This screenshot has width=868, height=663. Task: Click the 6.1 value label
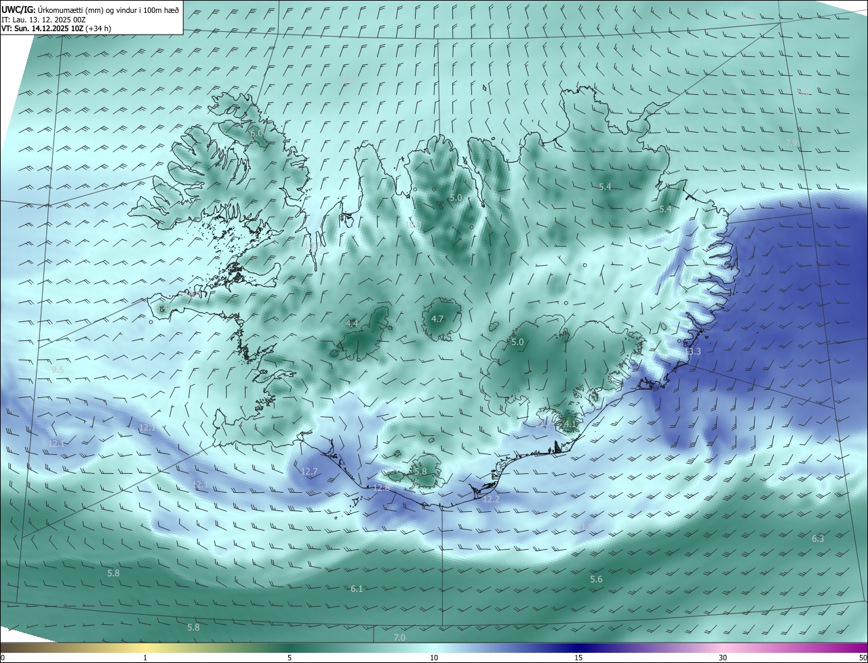[x=357, y=589]
